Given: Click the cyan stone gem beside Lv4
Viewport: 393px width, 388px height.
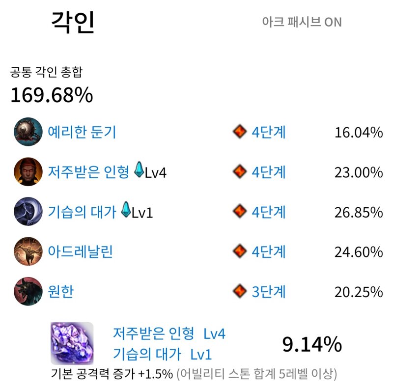Looking at the screenshot, I should (x=139, y=169).
